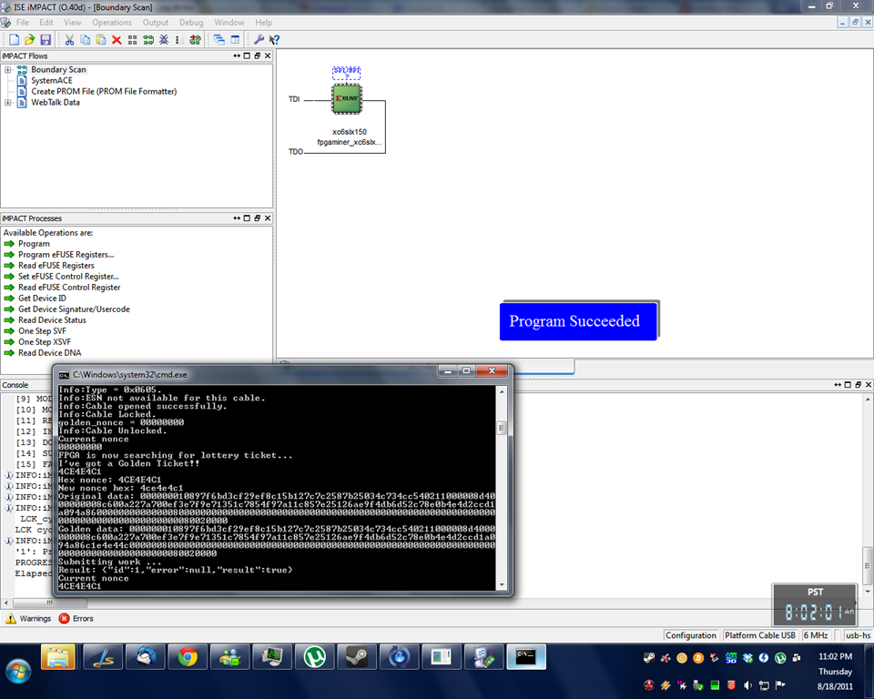Show the Warnings console tab
The width and height of the screenshot is (874, 699).
28,619
